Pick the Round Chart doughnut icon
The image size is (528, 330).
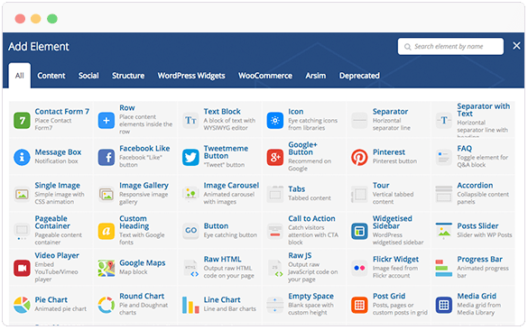pos(107,305)
